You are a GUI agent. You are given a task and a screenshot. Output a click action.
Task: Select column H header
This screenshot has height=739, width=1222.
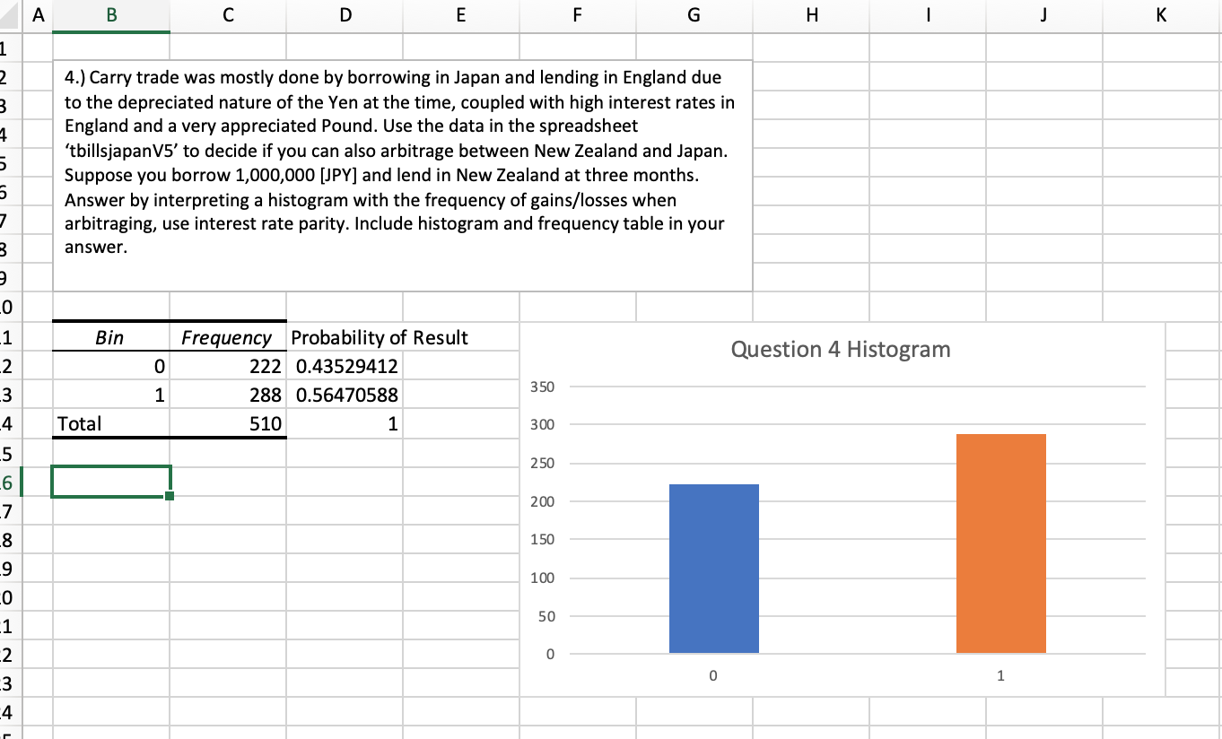point(811,16)
